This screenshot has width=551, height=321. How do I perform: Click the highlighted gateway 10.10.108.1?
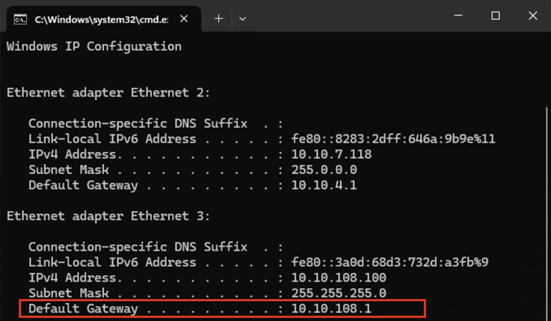click(x=331, y=309)
